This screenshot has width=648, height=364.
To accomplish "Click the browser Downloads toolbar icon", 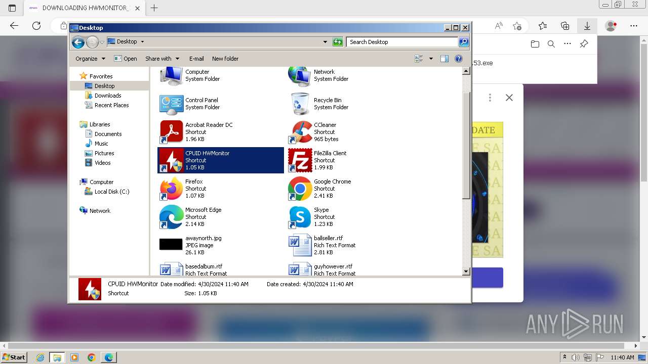I will [587, 26].
